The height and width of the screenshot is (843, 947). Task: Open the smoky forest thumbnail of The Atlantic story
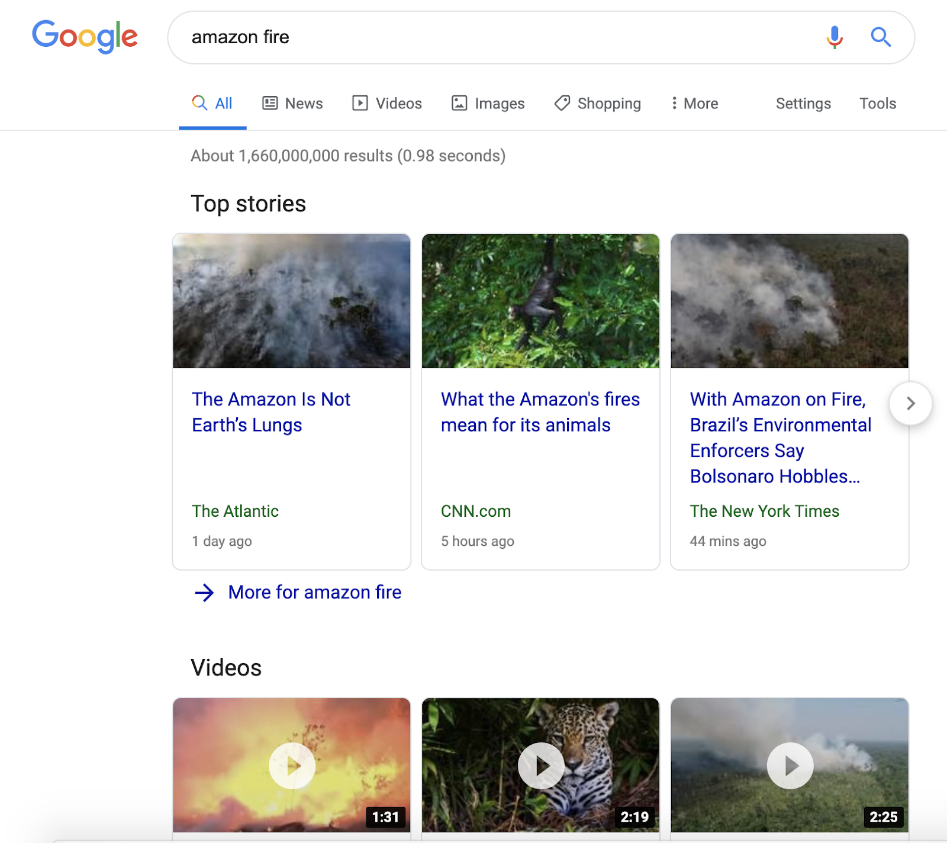coord(292,301)
